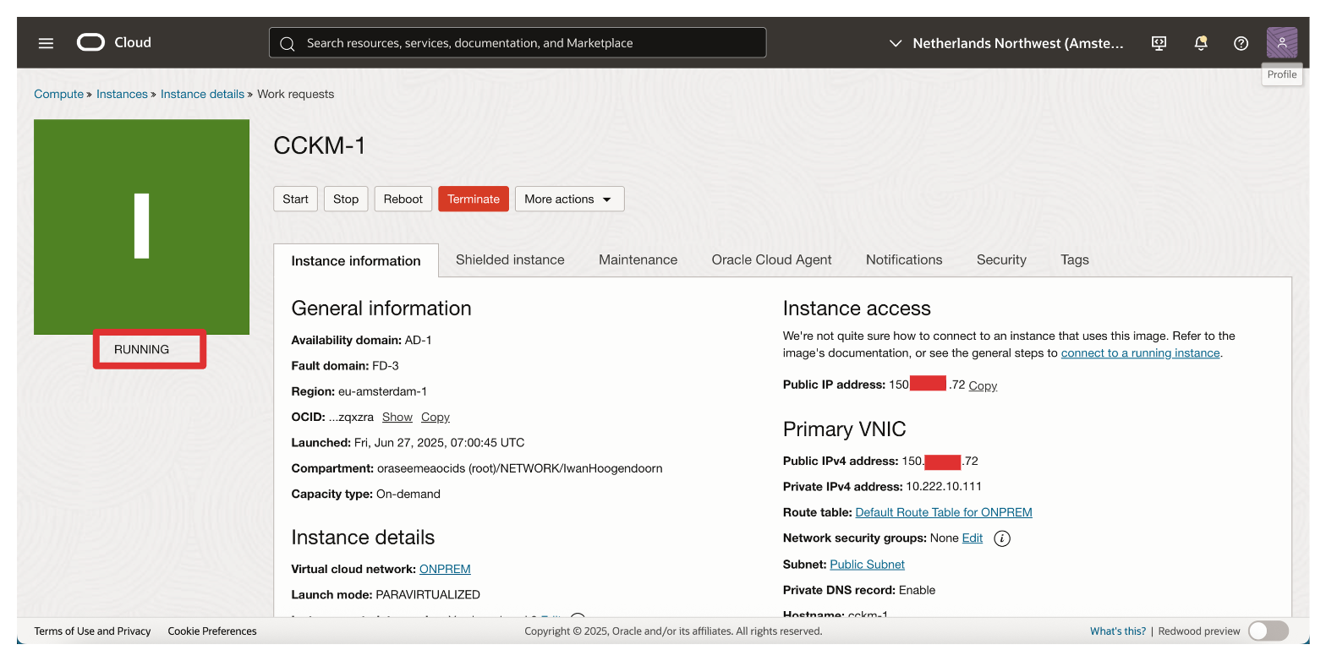Switch to the Oracle Cloud Agent tab

point(771,259)
